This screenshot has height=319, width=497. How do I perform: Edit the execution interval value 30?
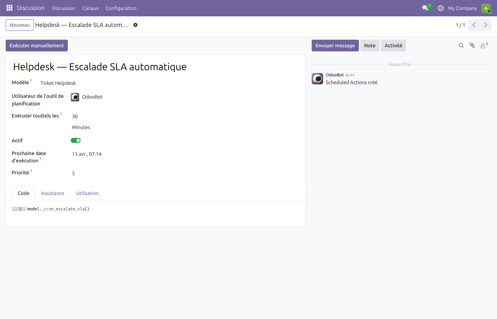coord(75,116)
